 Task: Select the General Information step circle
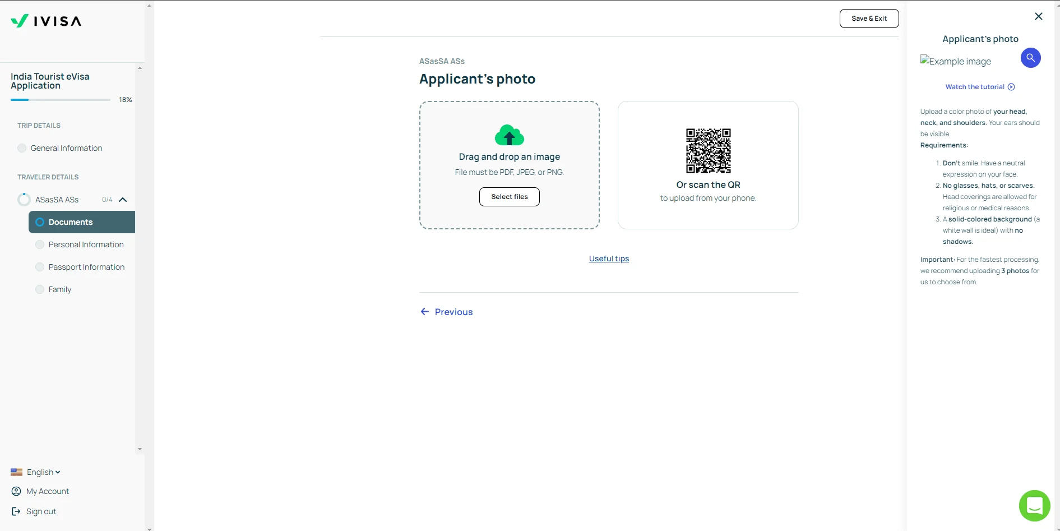point(22,148)
